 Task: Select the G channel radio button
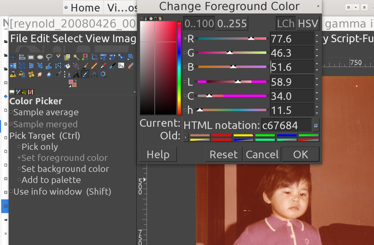tap(185, 53)
